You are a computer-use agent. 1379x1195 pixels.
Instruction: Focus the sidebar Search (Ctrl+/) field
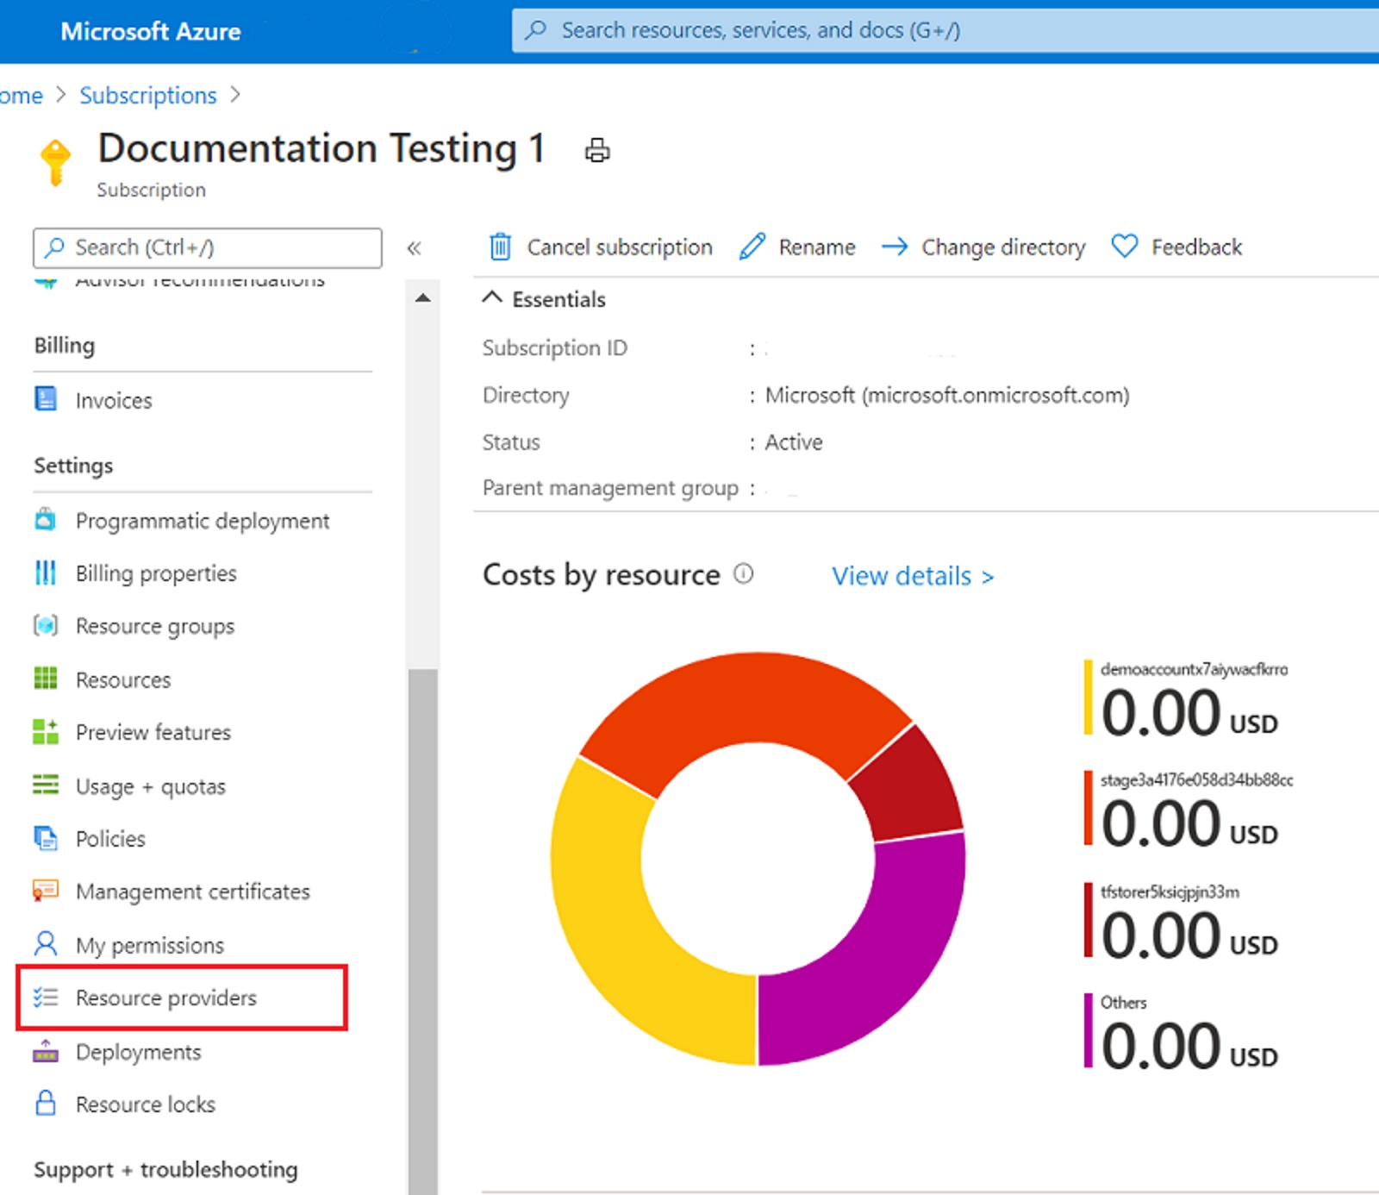point(208,248)
